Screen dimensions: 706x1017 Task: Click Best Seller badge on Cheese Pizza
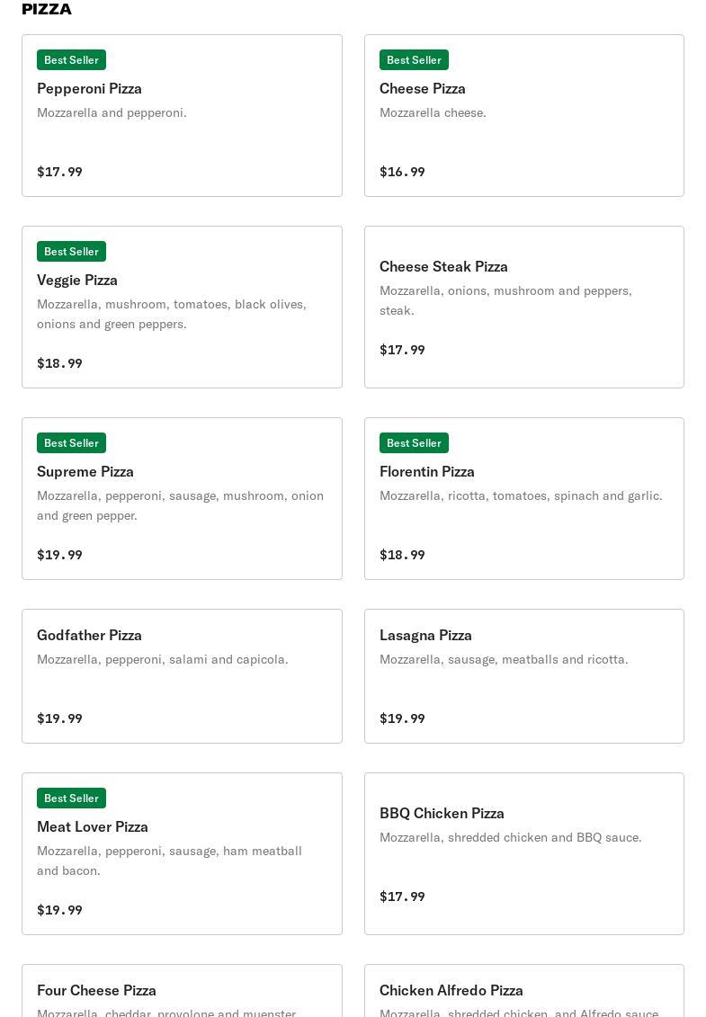pyautogui.click(x=414, y=59)
